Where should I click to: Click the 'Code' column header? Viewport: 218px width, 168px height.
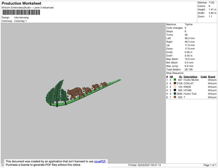coord(204,77)
